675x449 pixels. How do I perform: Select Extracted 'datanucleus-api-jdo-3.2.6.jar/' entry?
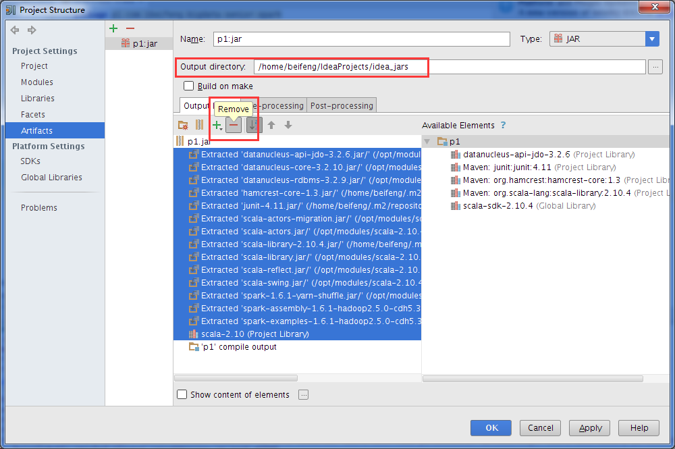tap(297, 154)
